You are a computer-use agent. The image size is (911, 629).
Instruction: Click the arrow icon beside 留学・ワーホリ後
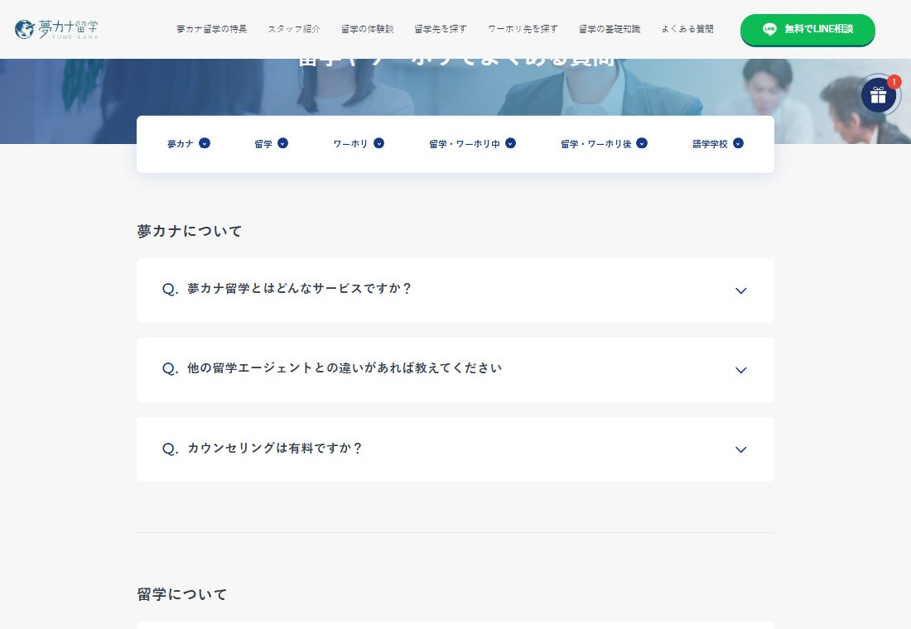(x=642, y=143)
